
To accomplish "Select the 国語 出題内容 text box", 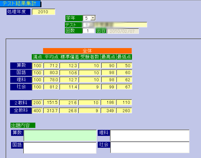I will (x=60, y=148).
